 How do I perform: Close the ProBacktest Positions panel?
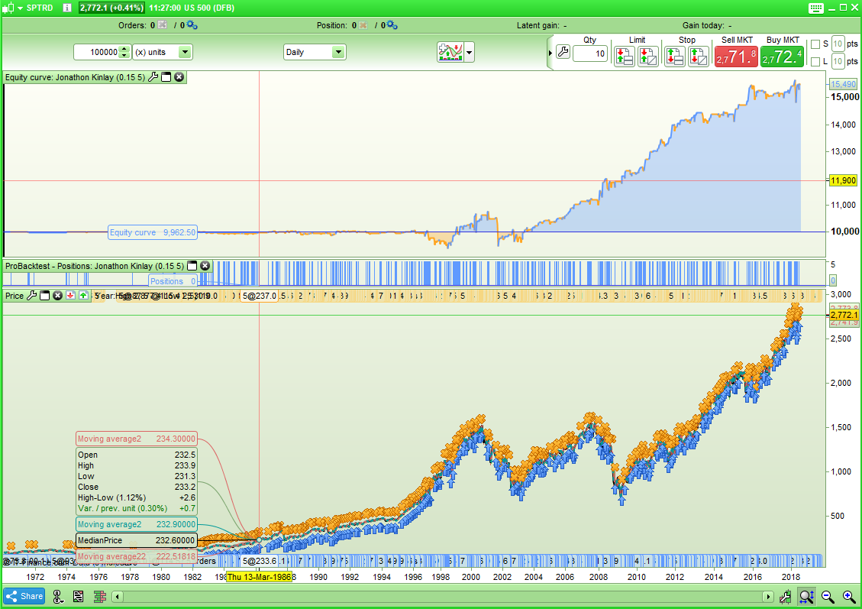click(205, 266)
